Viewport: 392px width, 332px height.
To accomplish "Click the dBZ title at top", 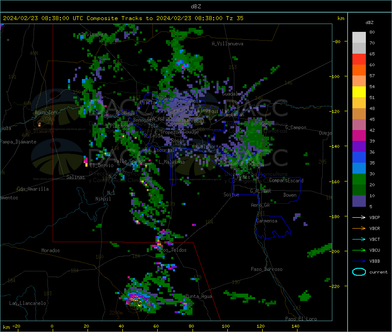I will (x=196, y=7).
